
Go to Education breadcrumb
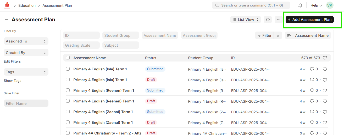(27, 5)
